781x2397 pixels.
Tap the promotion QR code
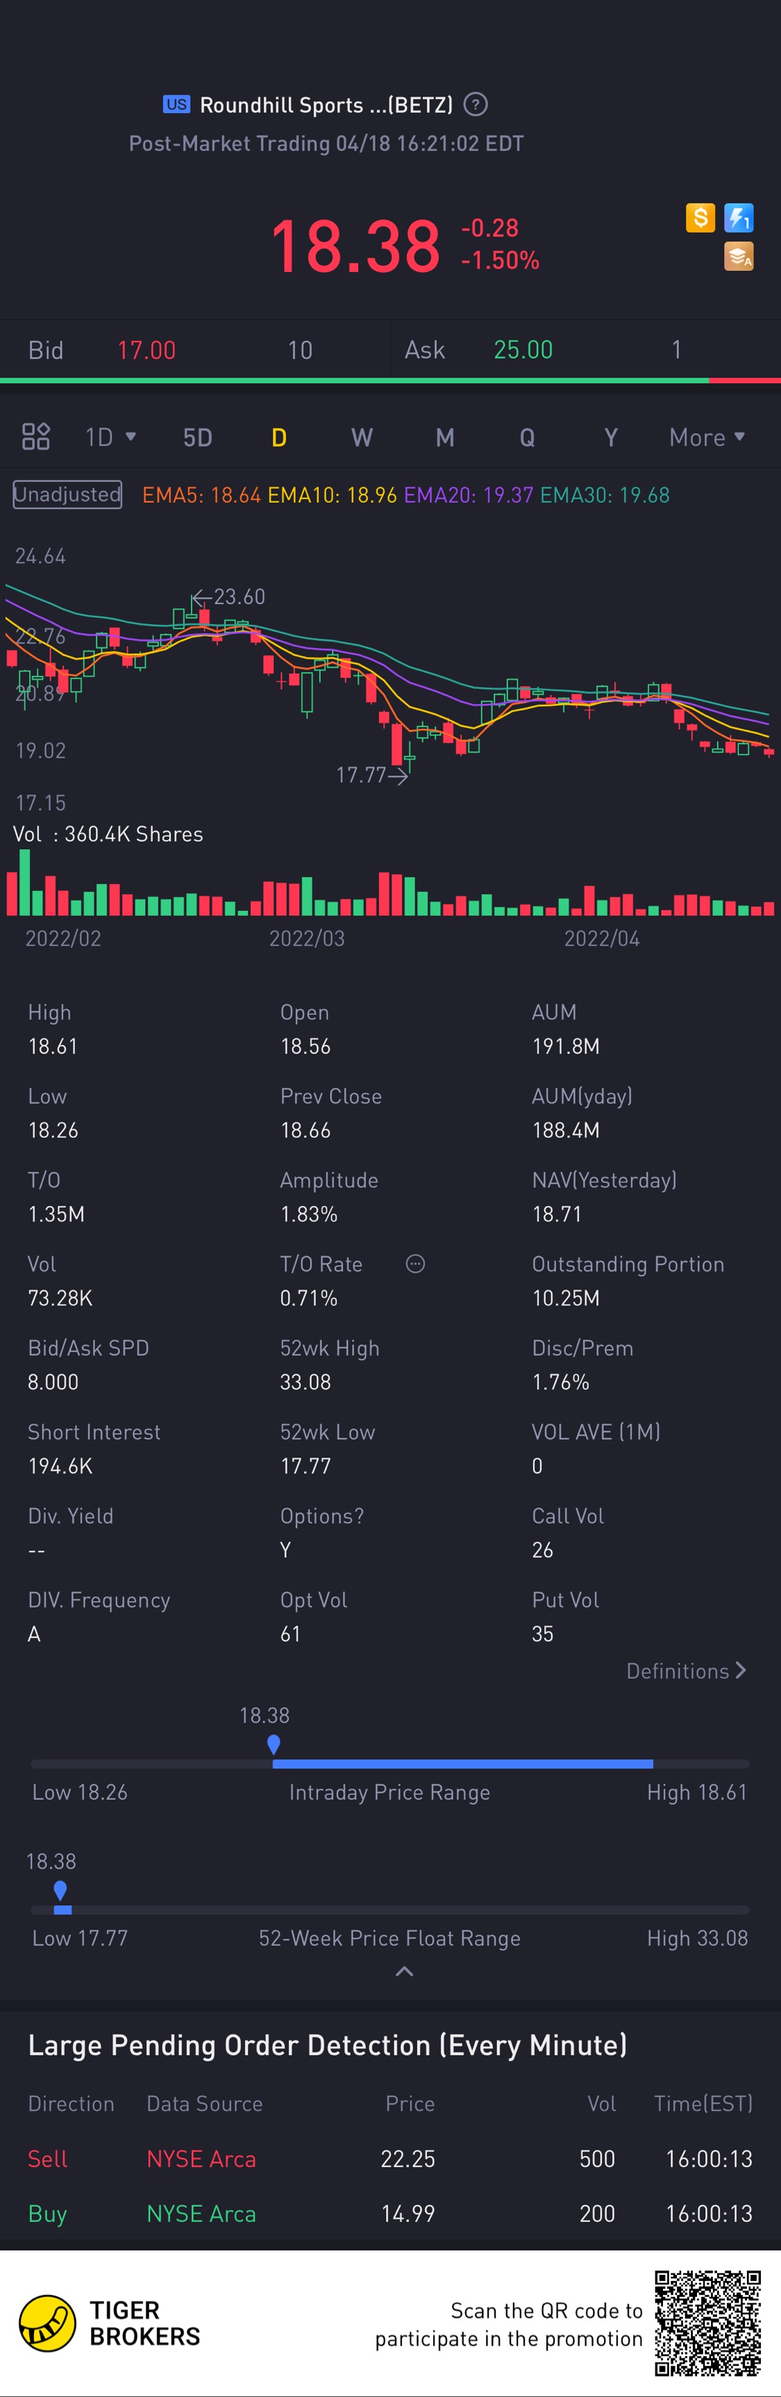(x=707, y=2323)
